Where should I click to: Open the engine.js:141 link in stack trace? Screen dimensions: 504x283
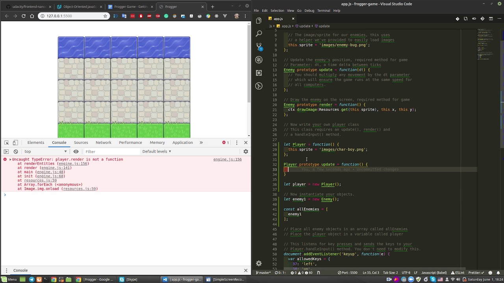point(56,168)
